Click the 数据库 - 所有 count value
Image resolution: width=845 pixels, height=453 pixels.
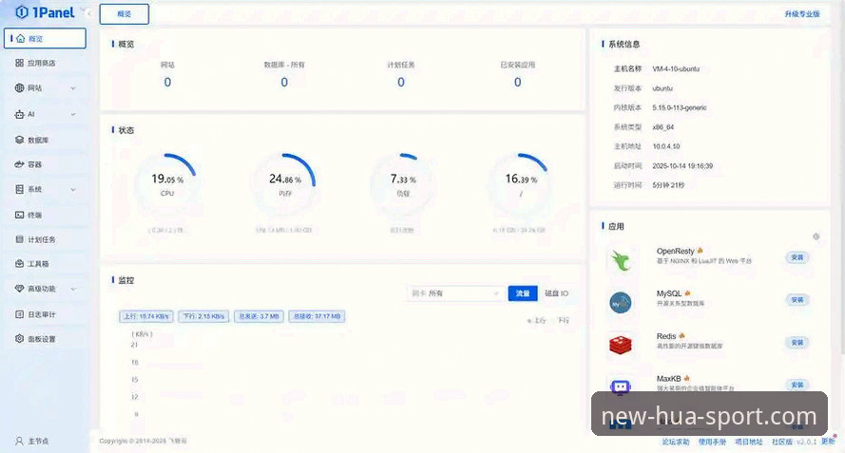click(284, 82)
